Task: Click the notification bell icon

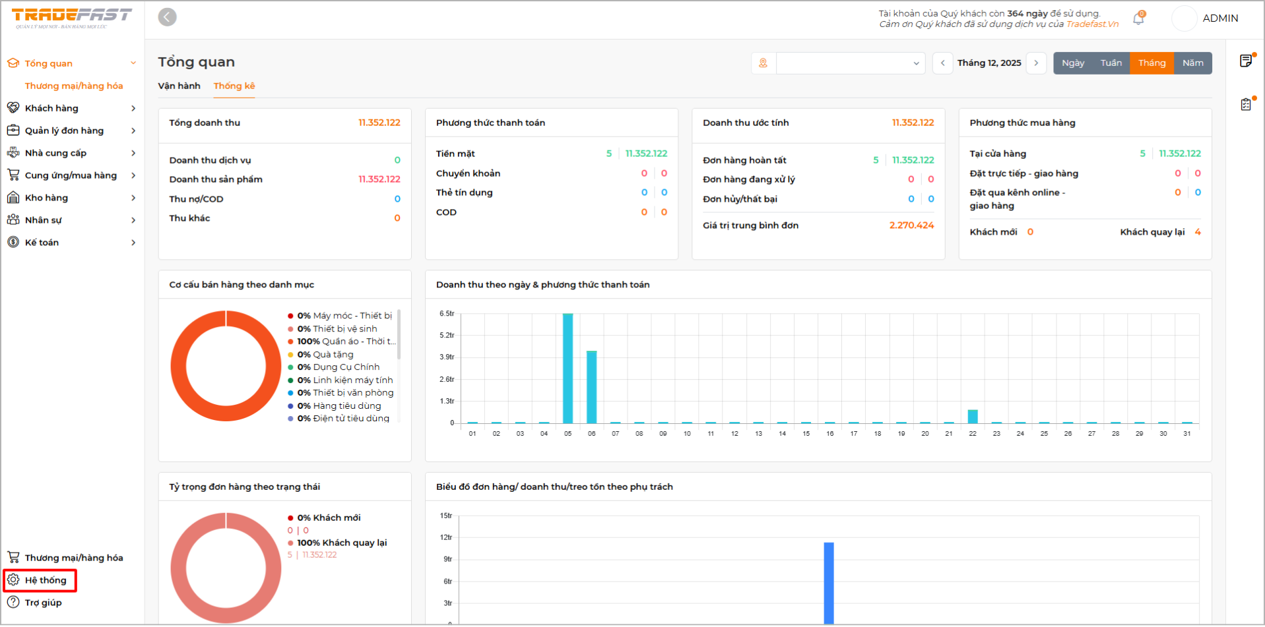Action: 1138,18
